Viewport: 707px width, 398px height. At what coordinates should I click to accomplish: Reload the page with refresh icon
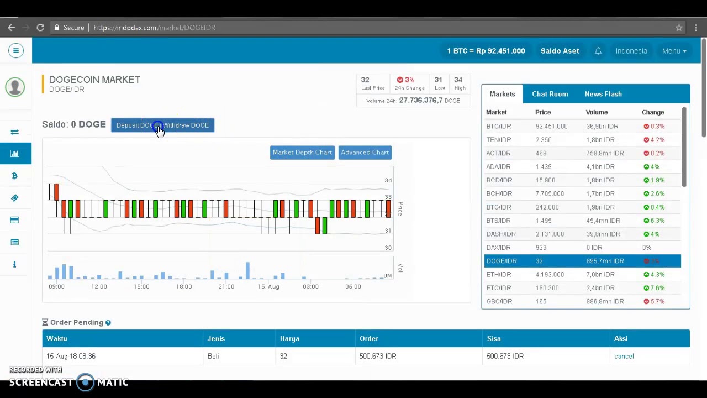click(x=40, y=28)
